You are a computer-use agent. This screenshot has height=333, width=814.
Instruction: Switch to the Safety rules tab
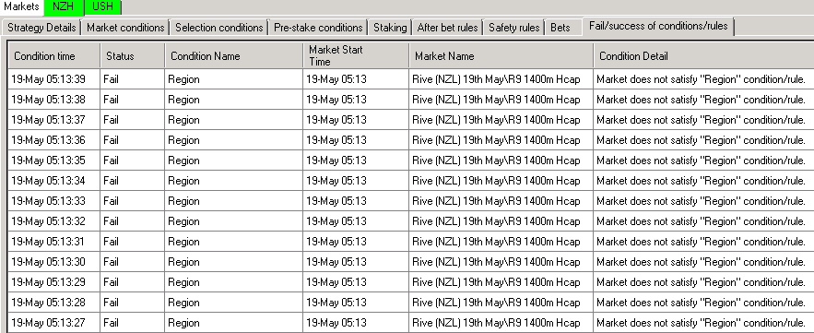tap(514, 28)
